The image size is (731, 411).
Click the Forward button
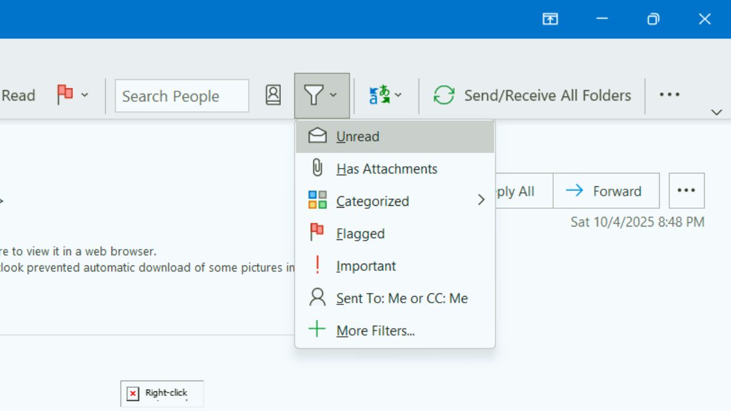pyautogui.click(x=606, y=191)
